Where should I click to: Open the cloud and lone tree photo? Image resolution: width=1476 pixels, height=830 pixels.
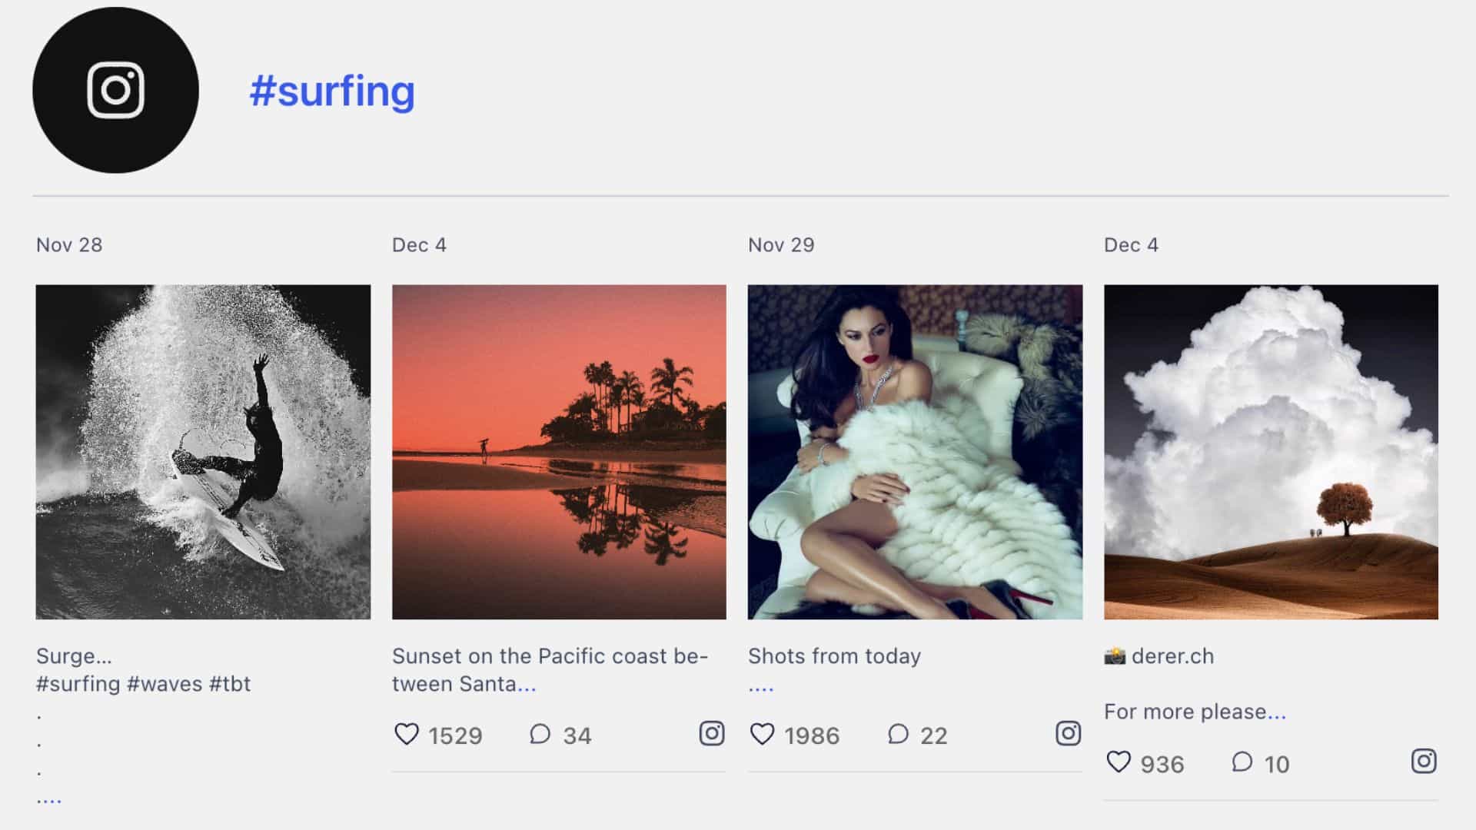coord(1271,452)
